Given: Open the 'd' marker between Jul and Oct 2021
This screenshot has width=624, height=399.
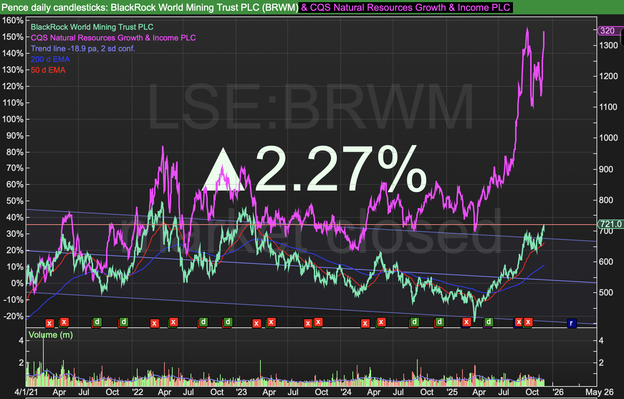Looking at the screenshot, I should [x=97, y=322].
